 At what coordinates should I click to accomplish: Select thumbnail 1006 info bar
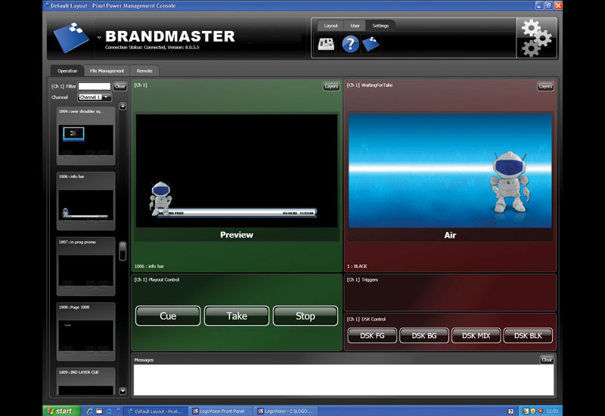click(x=85, y=201)
